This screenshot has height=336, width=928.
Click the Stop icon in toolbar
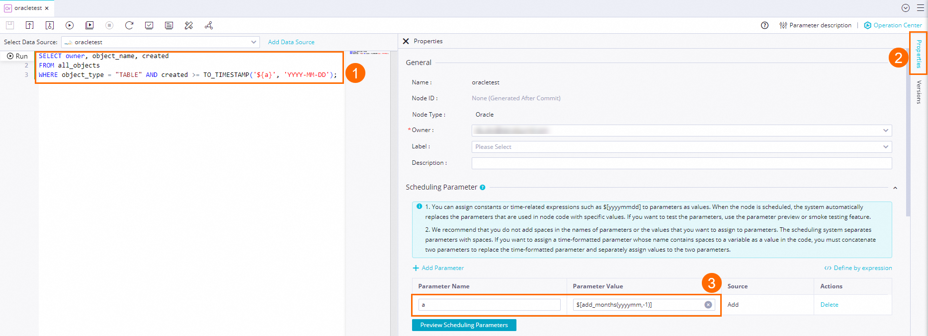109,25
